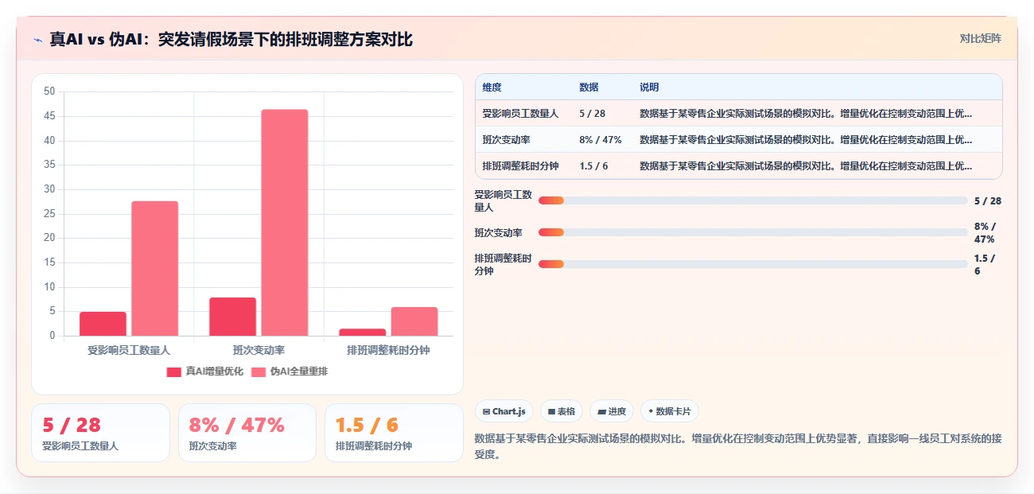Viewport: 1034px width, 494px height.
Task: Click y-axis tick label 50
Action: click(49, 91)
